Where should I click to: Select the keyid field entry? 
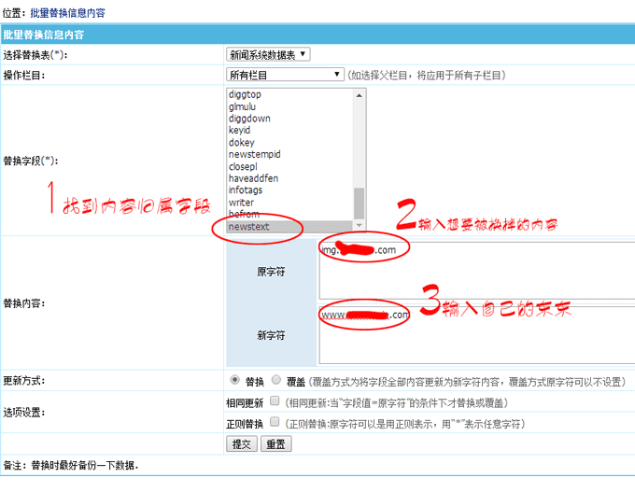239,131
